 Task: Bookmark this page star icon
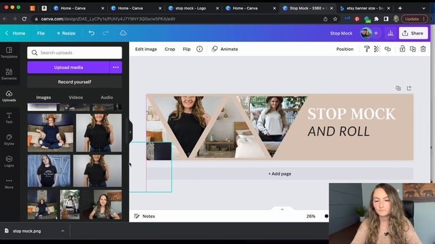[x=335, y=19]
